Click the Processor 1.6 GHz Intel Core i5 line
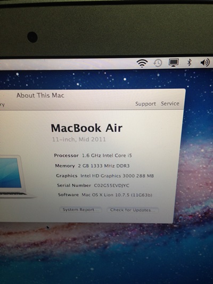Viewport: 213px width, 284px height. [x=93, y=156]
